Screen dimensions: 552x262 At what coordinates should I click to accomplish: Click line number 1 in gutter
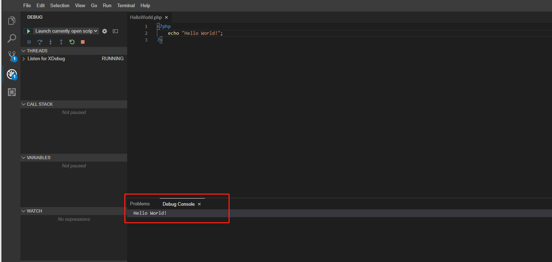click(x=146, y=27)
